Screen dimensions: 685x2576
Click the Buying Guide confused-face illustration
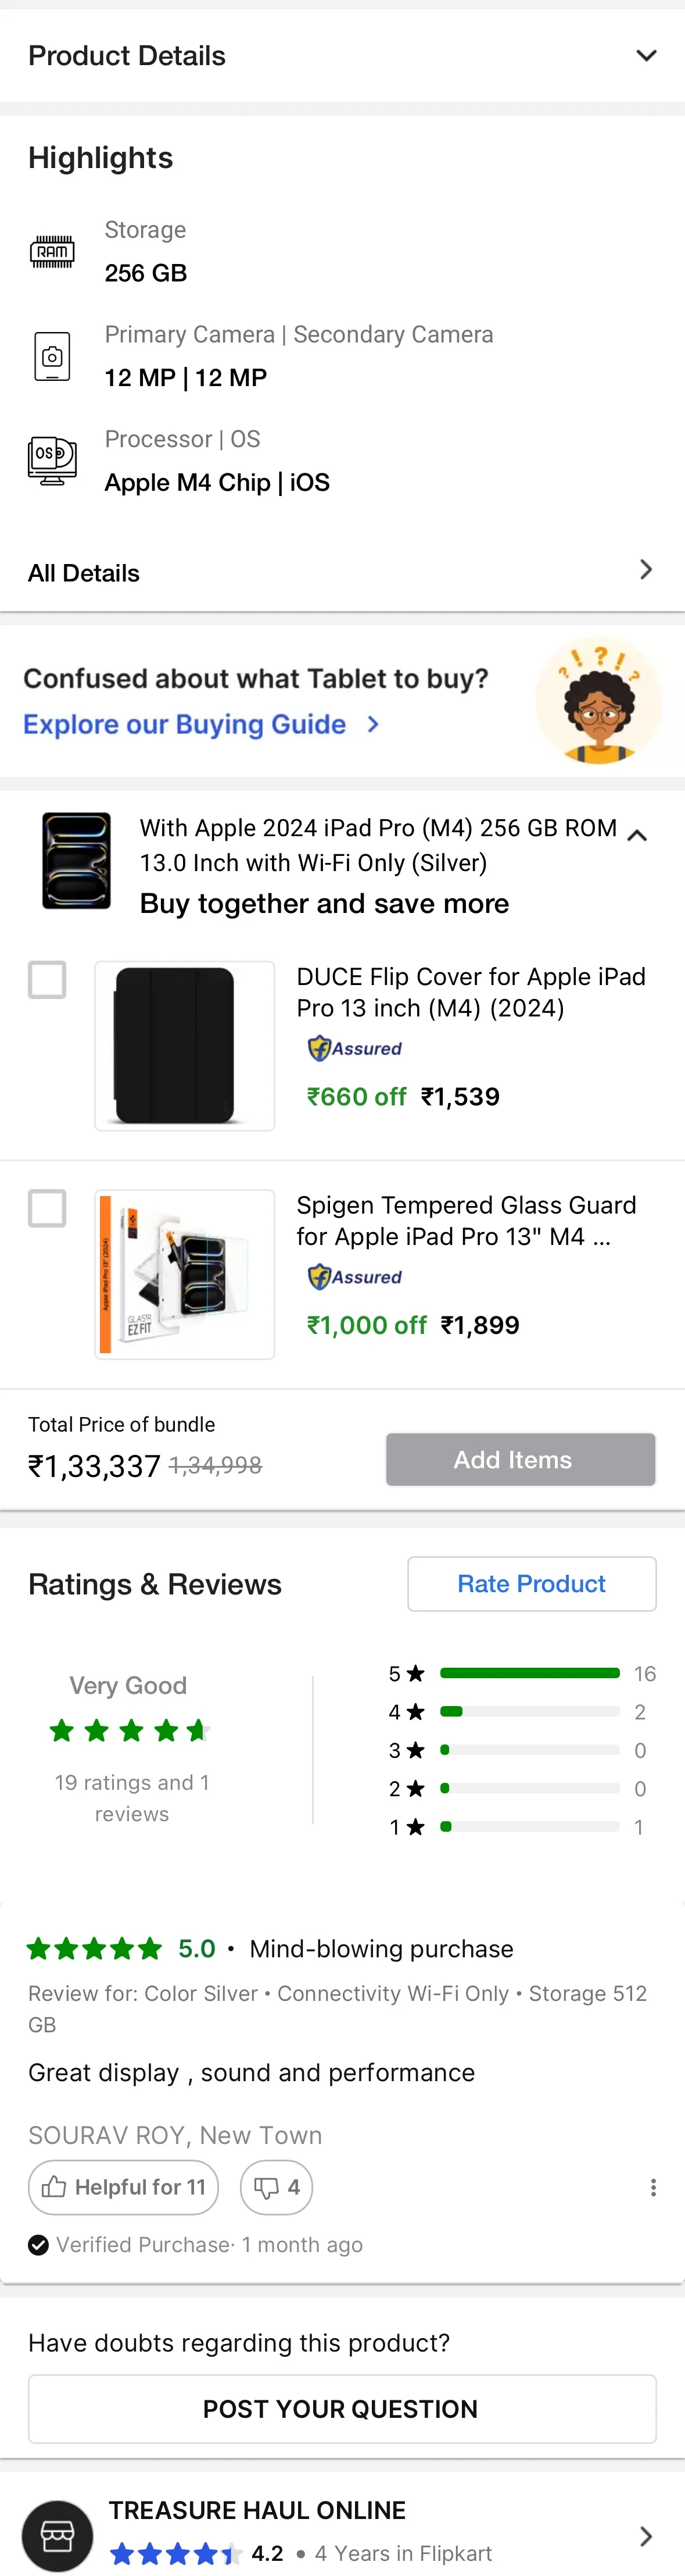598,700
